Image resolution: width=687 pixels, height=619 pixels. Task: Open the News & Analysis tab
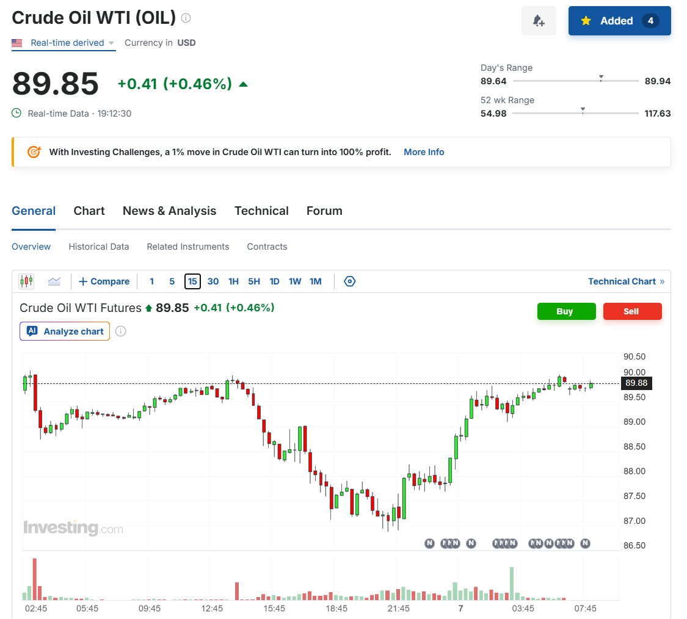click(169, 211)
